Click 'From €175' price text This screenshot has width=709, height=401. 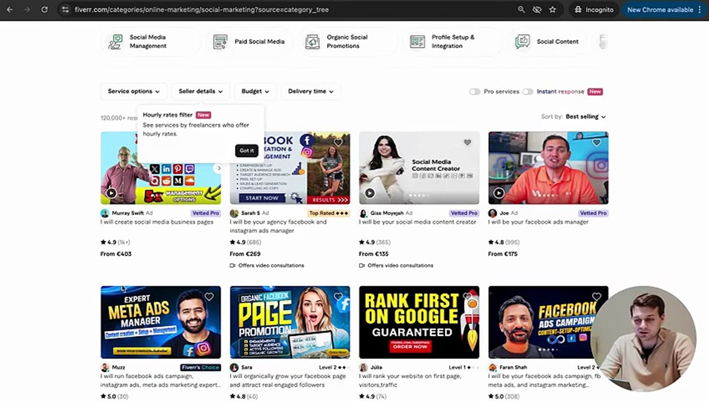click(x=503, y=254)
